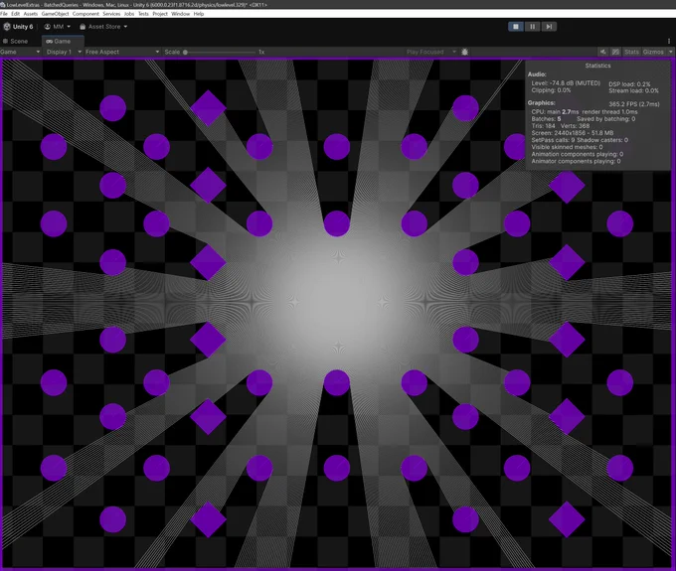Open the Play Focused dropdown
The width and height of the screenshot is (676, 571).
[x=430, y=52]
